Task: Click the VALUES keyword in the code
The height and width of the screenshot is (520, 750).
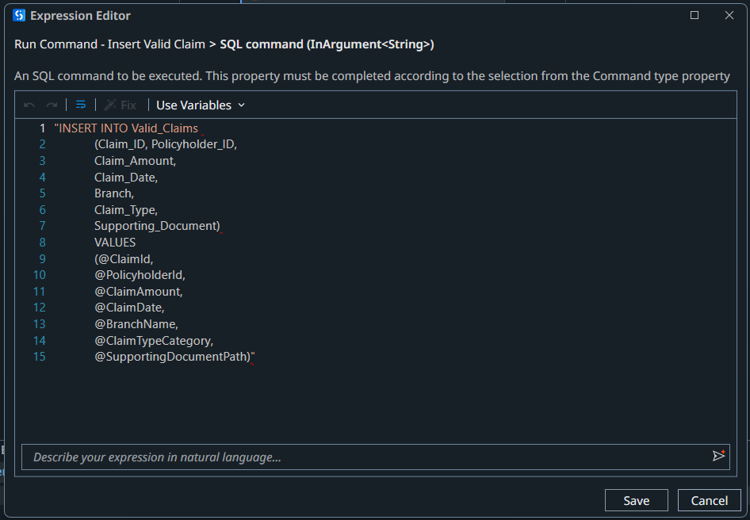Action: pos(115,243)
